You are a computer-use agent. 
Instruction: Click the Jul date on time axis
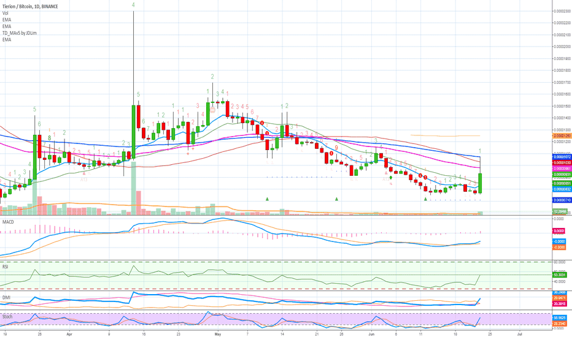(519, 333)
